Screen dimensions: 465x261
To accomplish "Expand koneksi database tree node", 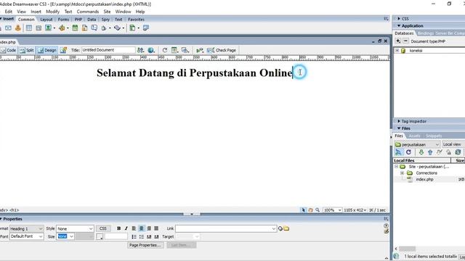I will tap(397, 51).
